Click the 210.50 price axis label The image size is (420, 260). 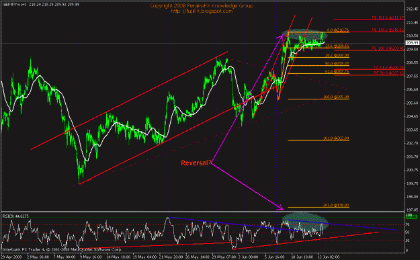(412, 36)
